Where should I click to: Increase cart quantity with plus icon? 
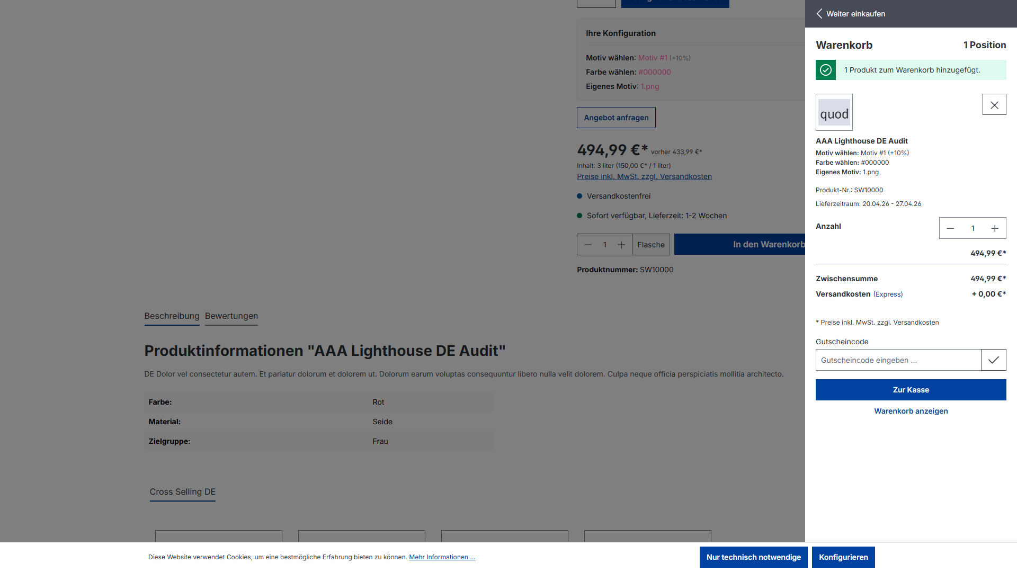(x=995, y=228)
